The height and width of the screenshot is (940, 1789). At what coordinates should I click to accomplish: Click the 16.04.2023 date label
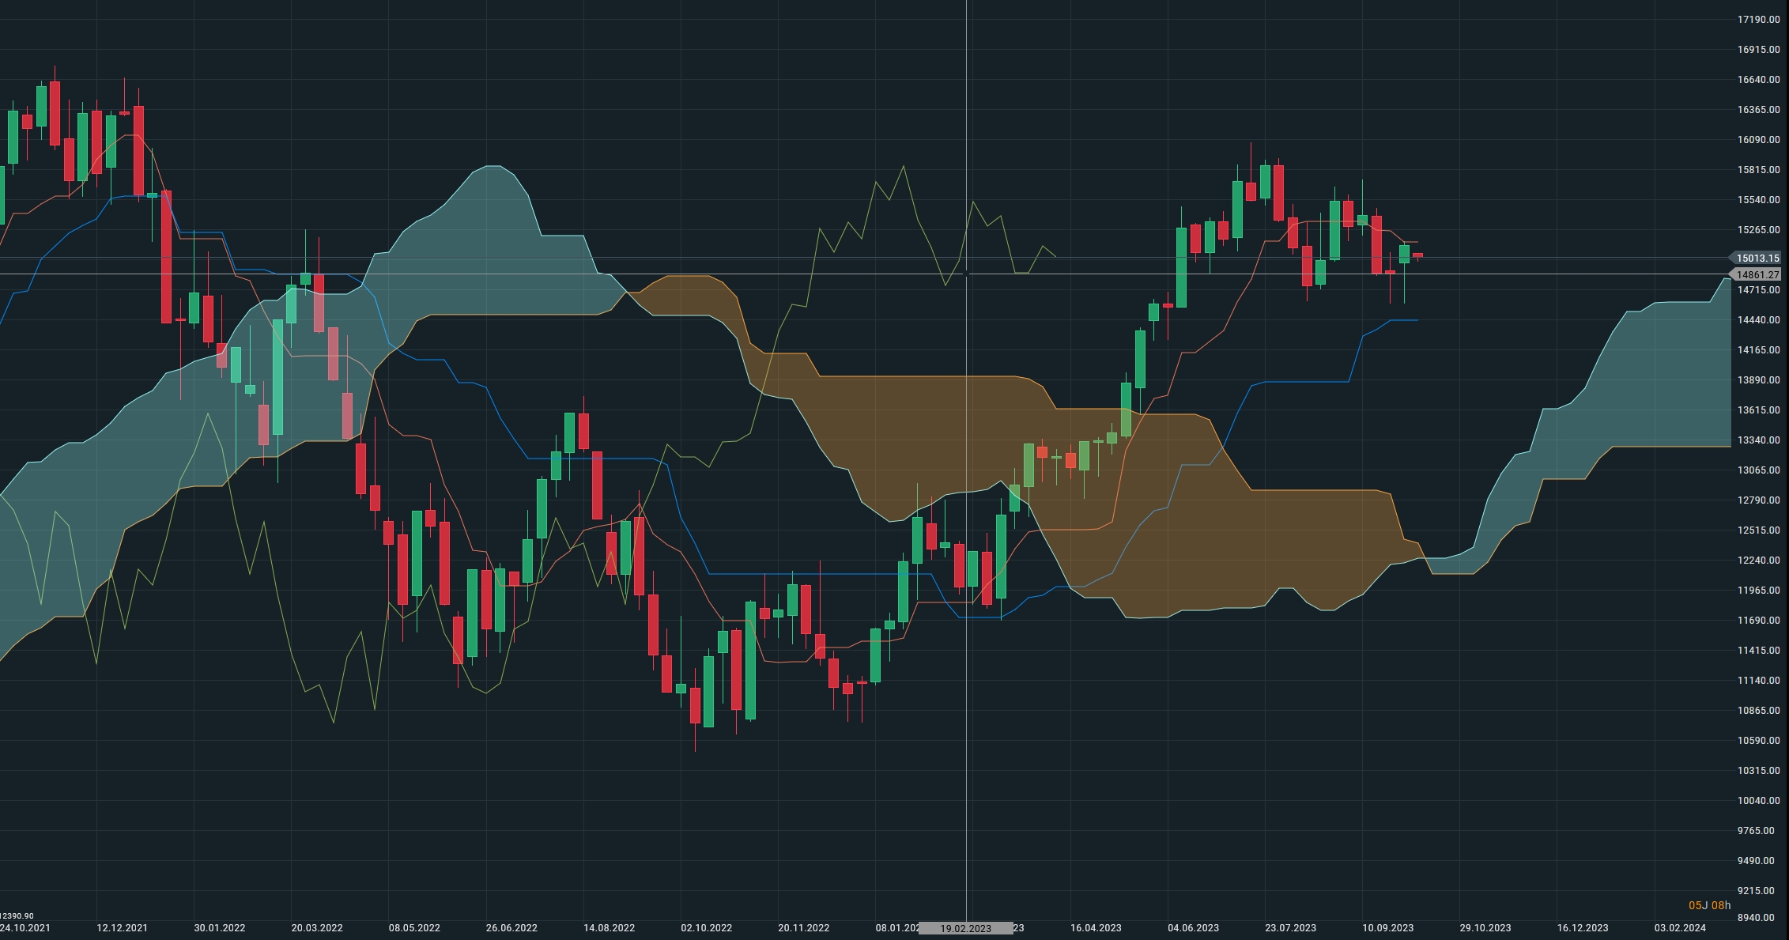1096,928
